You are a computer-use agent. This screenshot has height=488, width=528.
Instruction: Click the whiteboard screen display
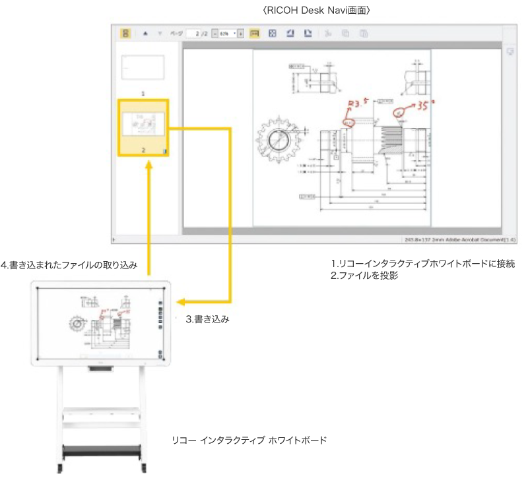coord(101,323)
